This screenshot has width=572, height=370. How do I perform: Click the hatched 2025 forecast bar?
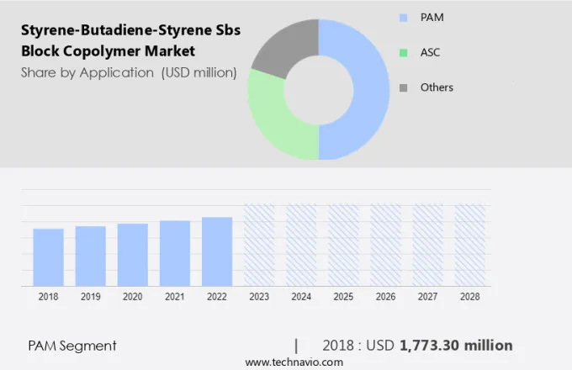pyautogui.click(x=343, y=245)
